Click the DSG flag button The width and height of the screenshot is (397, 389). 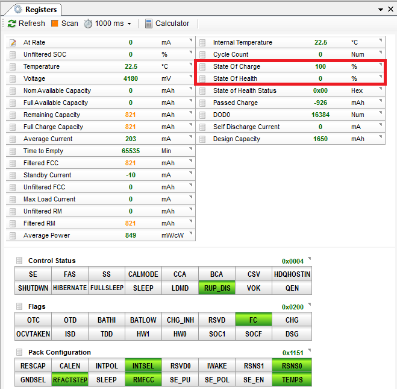292,334
